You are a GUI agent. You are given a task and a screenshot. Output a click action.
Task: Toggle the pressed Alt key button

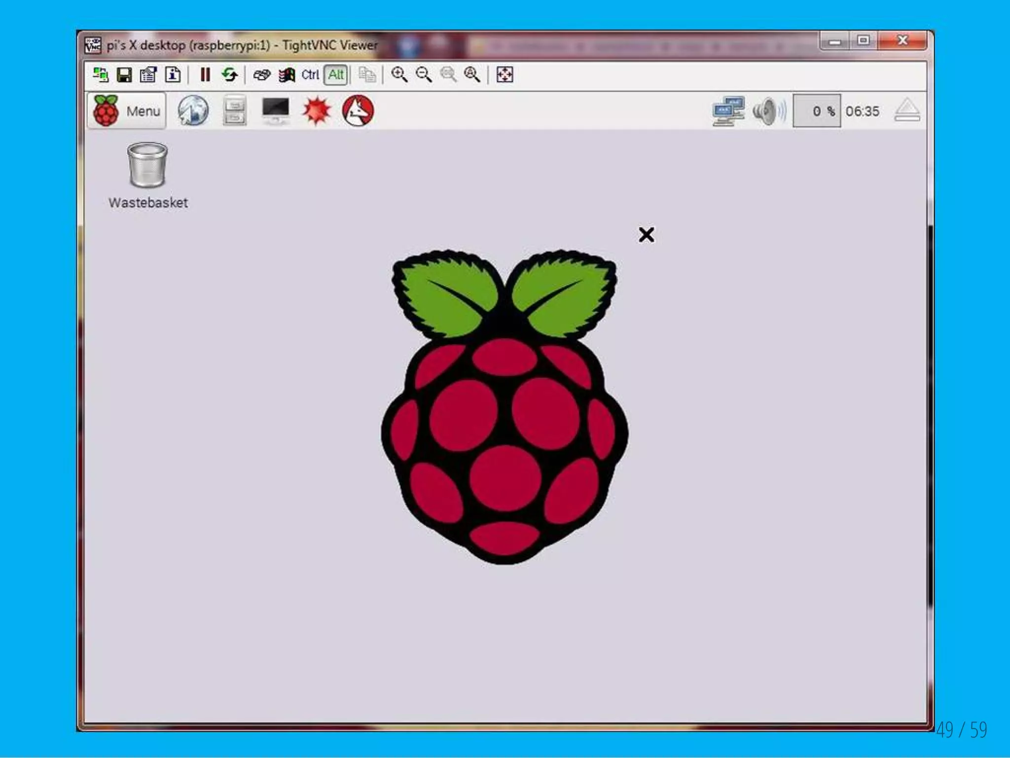(336, 75)
